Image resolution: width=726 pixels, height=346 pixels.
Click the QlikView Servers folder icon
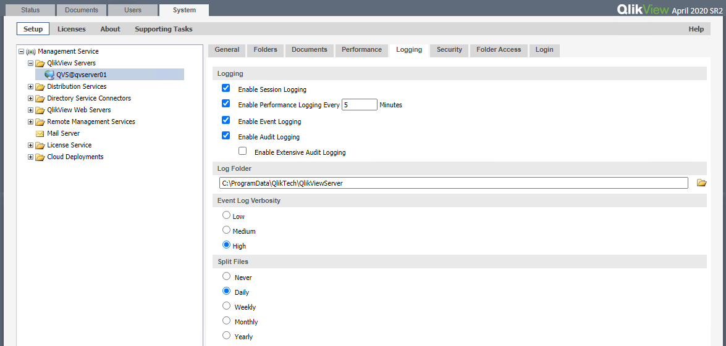[x=40, y=64]
